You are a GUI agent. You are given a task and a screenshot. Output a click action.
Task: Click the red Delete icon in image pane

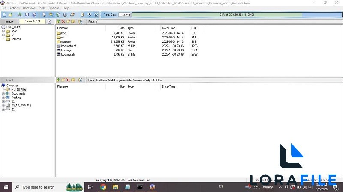63,21
